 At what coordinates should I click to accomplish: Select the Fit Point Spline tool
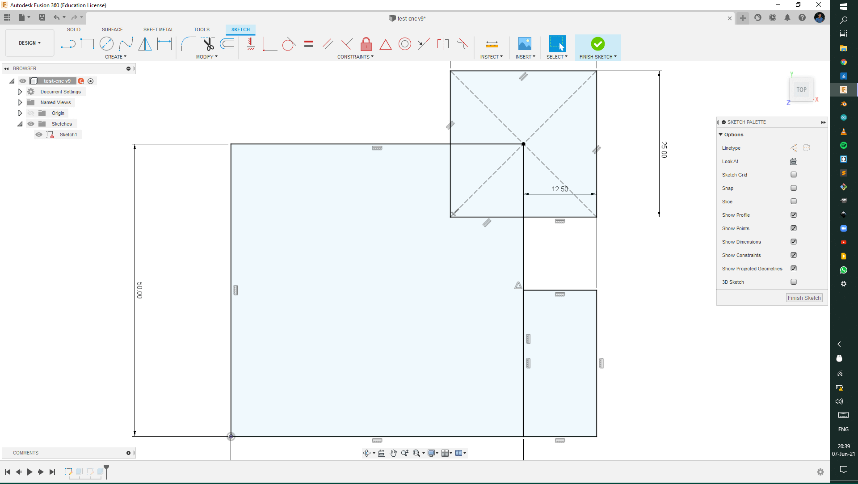click(x=126, y=44)
